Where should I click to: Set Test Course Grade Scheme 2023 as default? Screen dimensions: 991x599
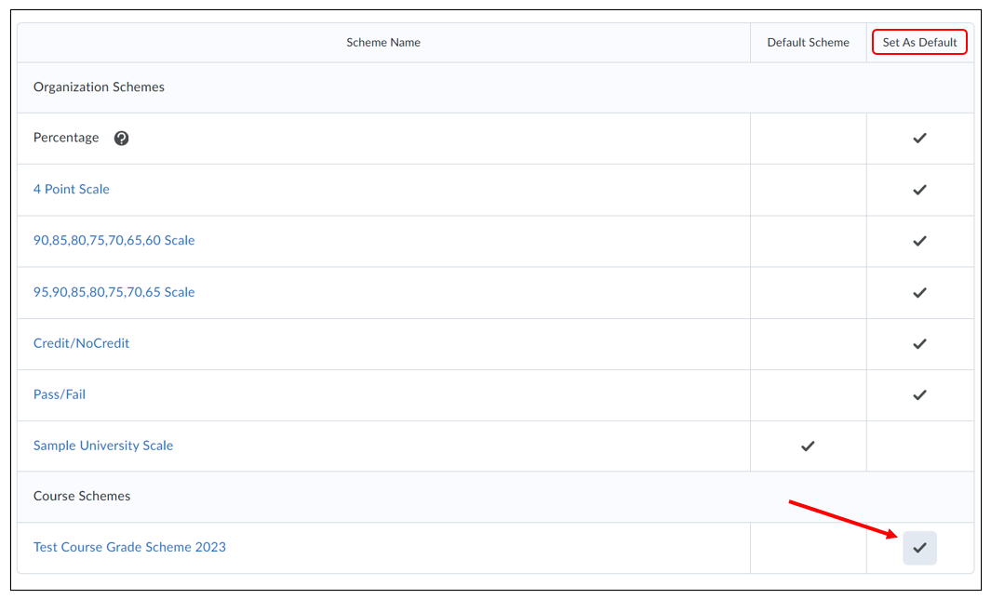919,548
